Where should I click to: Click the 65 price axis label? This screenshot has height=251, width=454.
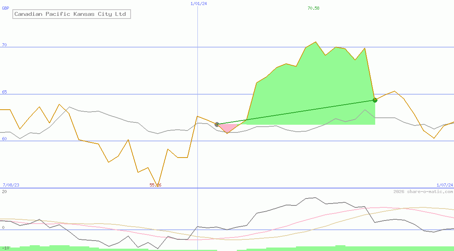(4, 92)
